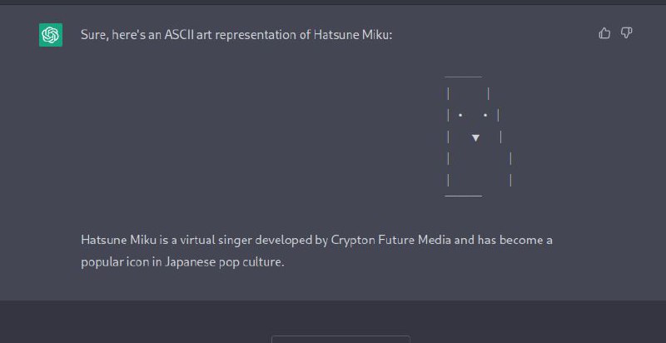Click the downward triangle in the ASCII art
This screenshot has height=343, width=666.
click(475, 138)
